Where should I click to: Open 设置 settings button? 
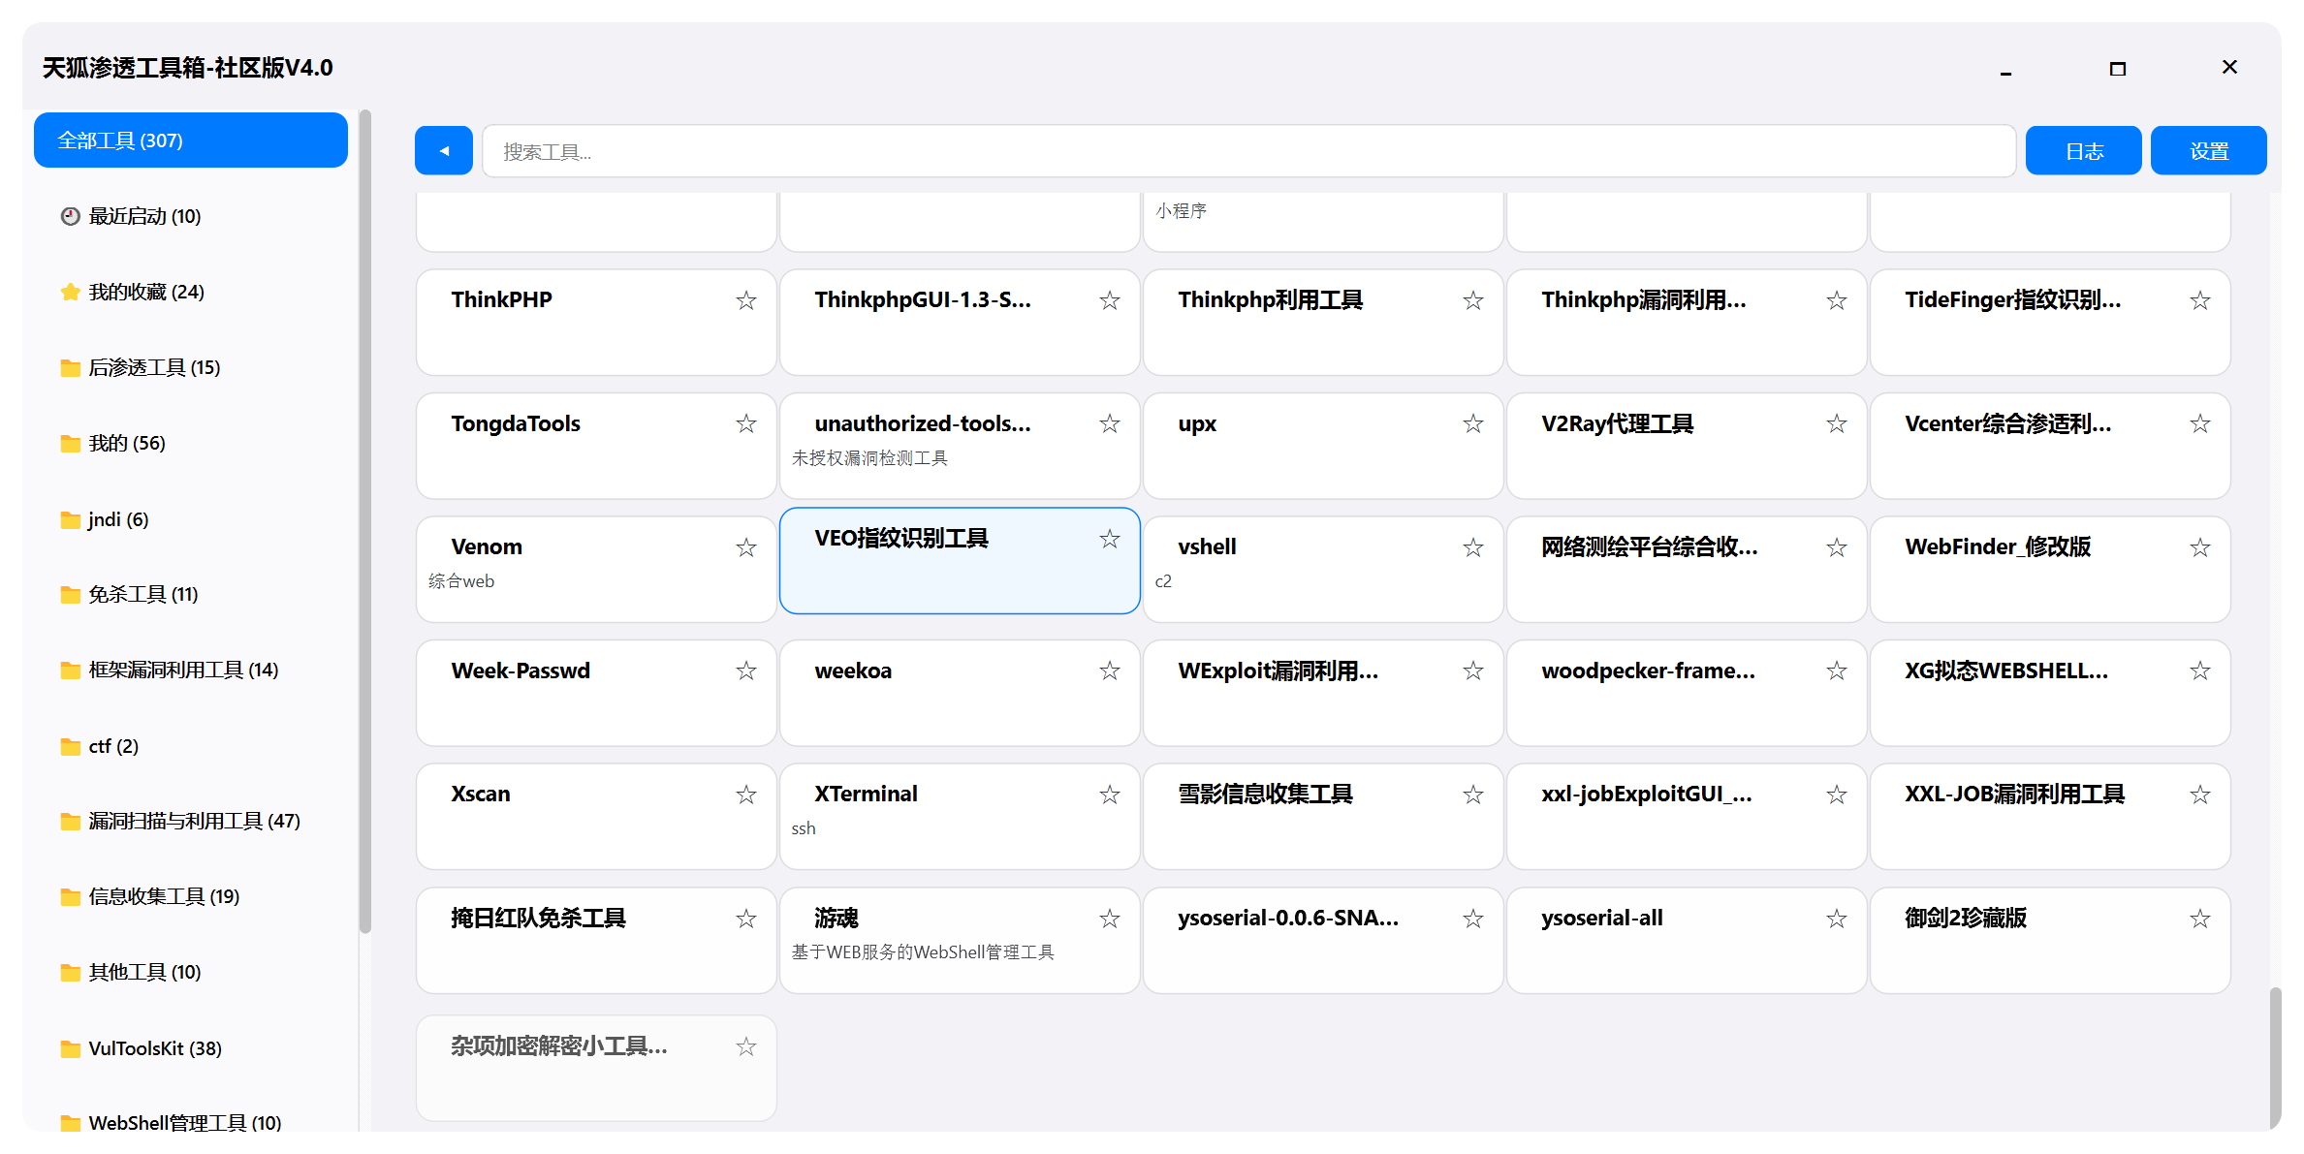click(2208, 151)
